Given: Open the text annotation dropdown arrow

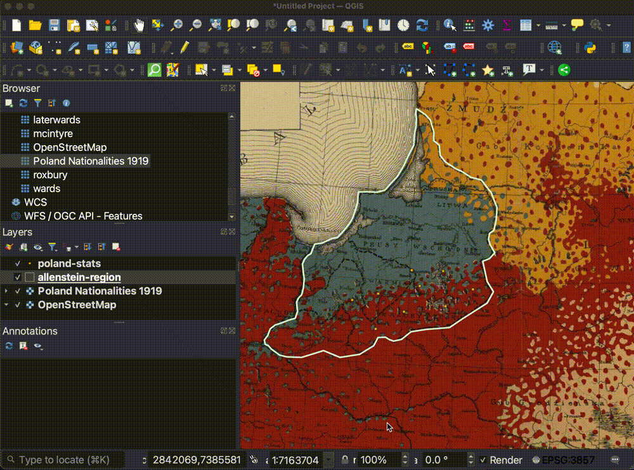Looking at the screenshot, I should pos(542,70).
